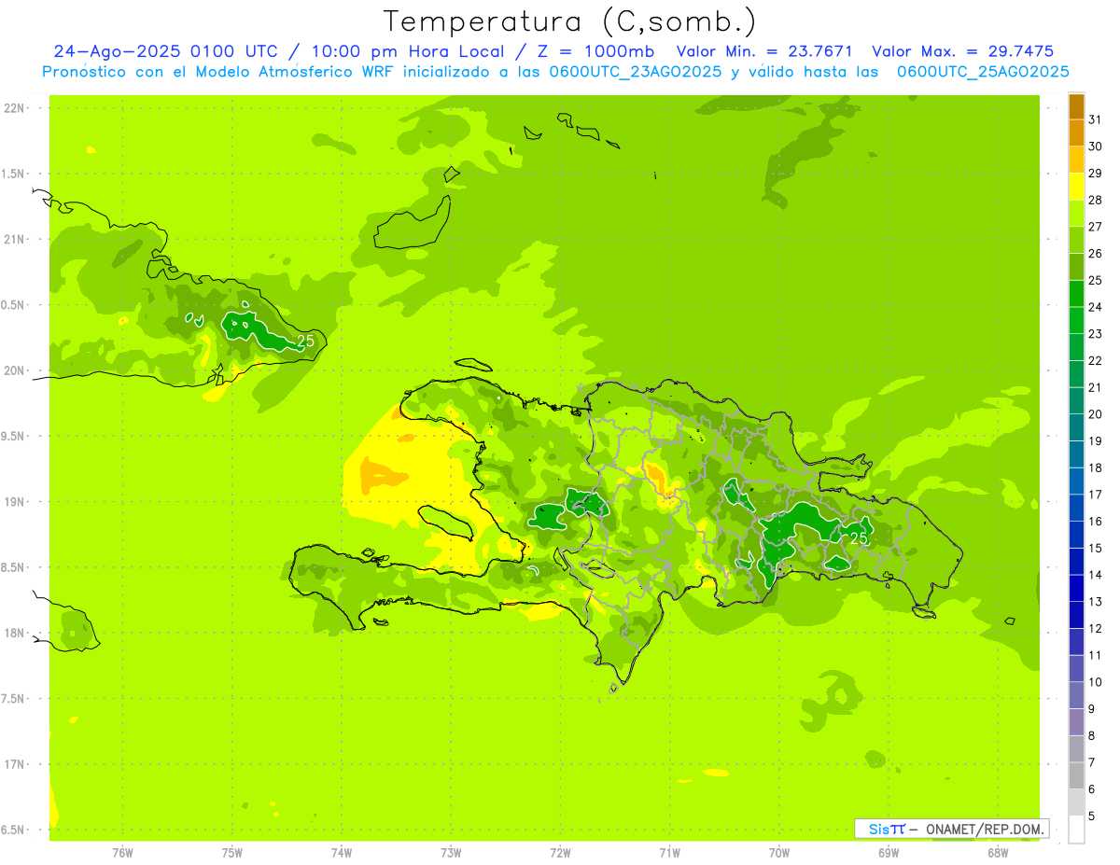
Task: Pick the purple swatch between 9 and 10
Action: [1076, 696]
